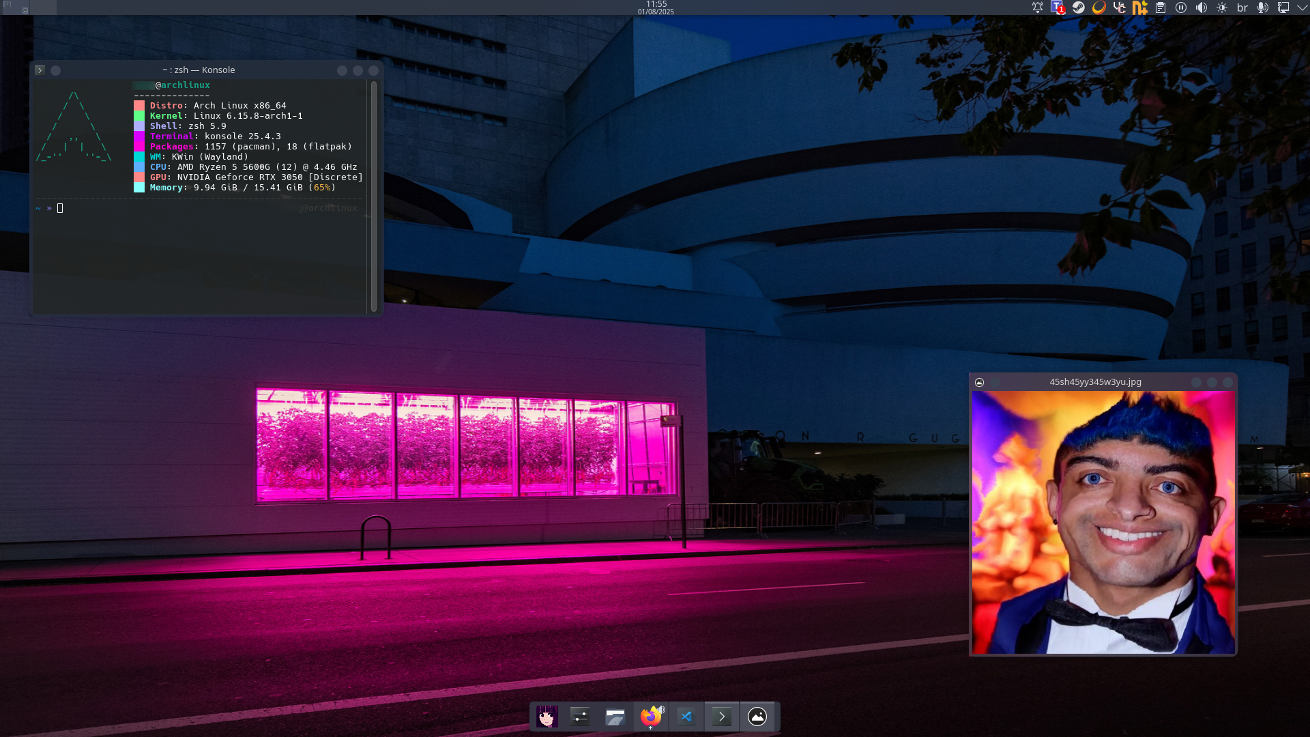Click the 'WM: KWin (Wayland)' line

(x=199, y=157)
